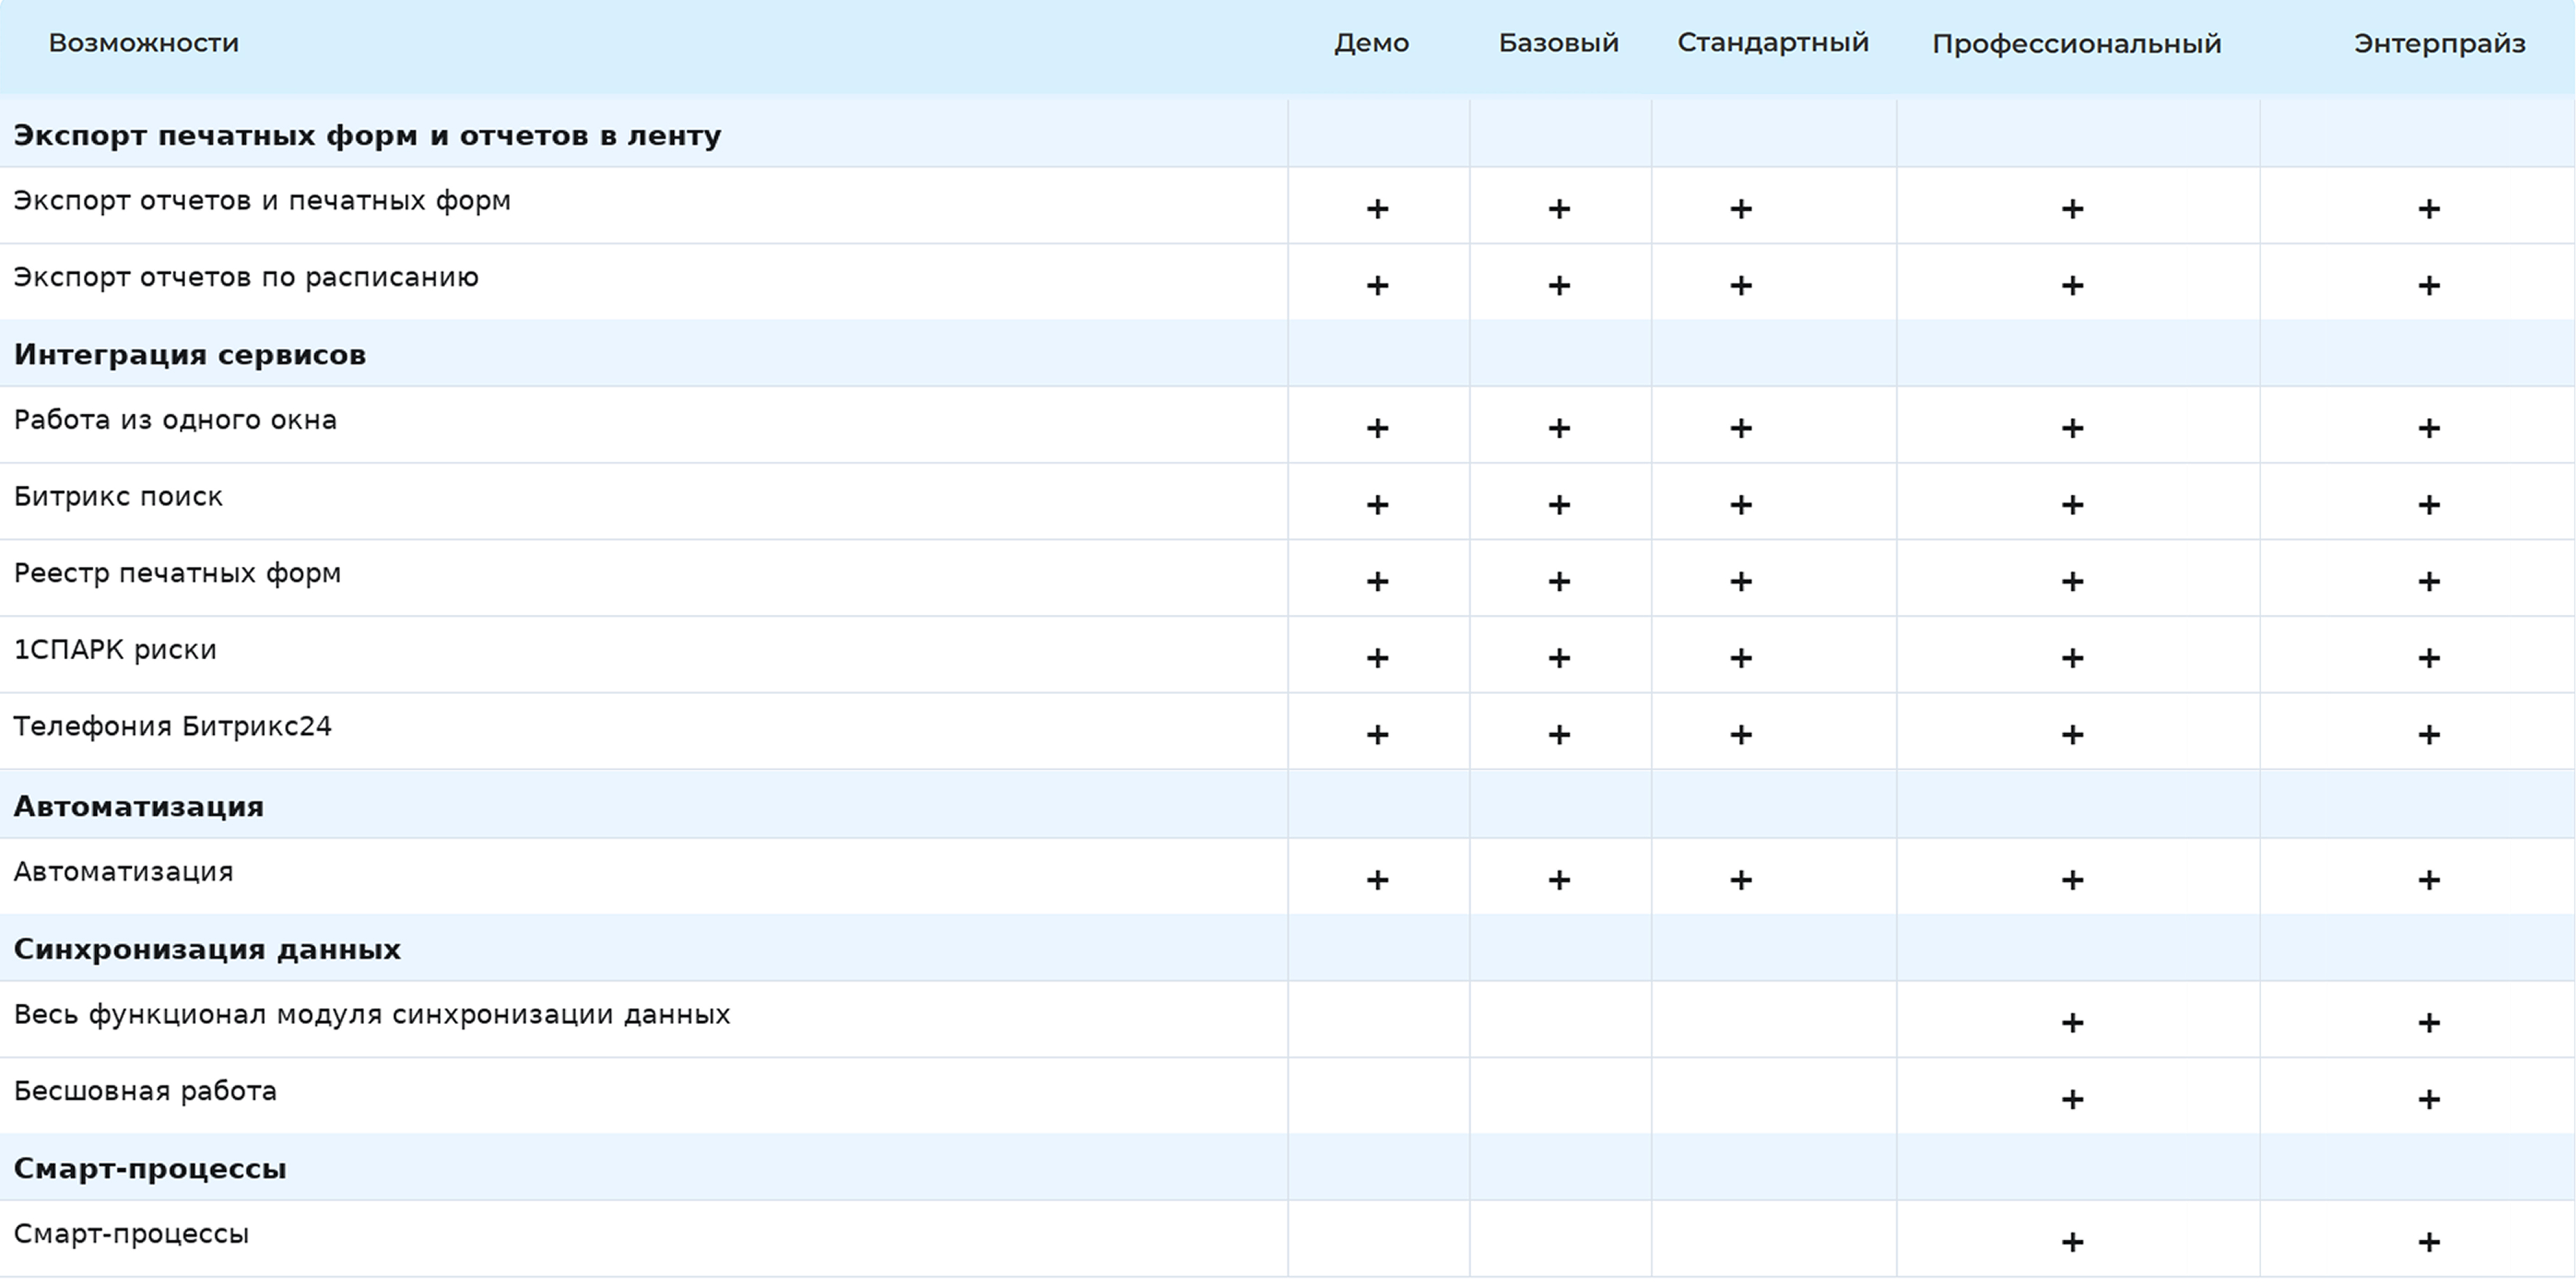Select the row Экспорт отчетов по расписанию
The image size is (2576, 1287).
1288,282
